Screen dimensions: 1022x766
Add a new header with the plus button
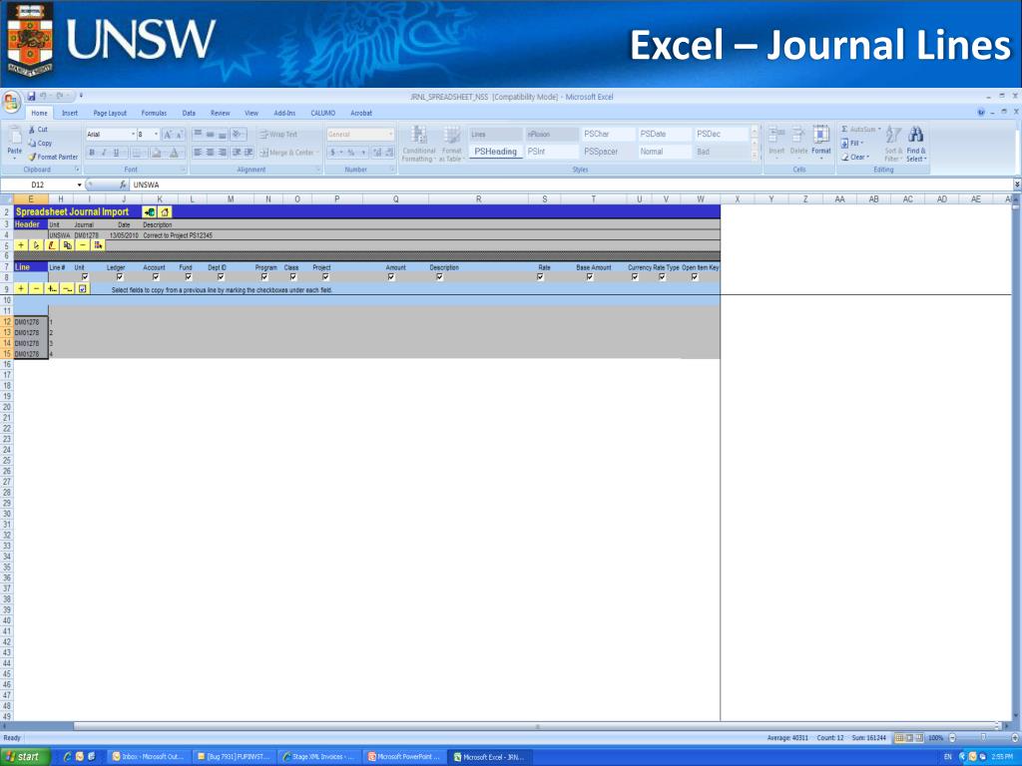coord(22,245)
